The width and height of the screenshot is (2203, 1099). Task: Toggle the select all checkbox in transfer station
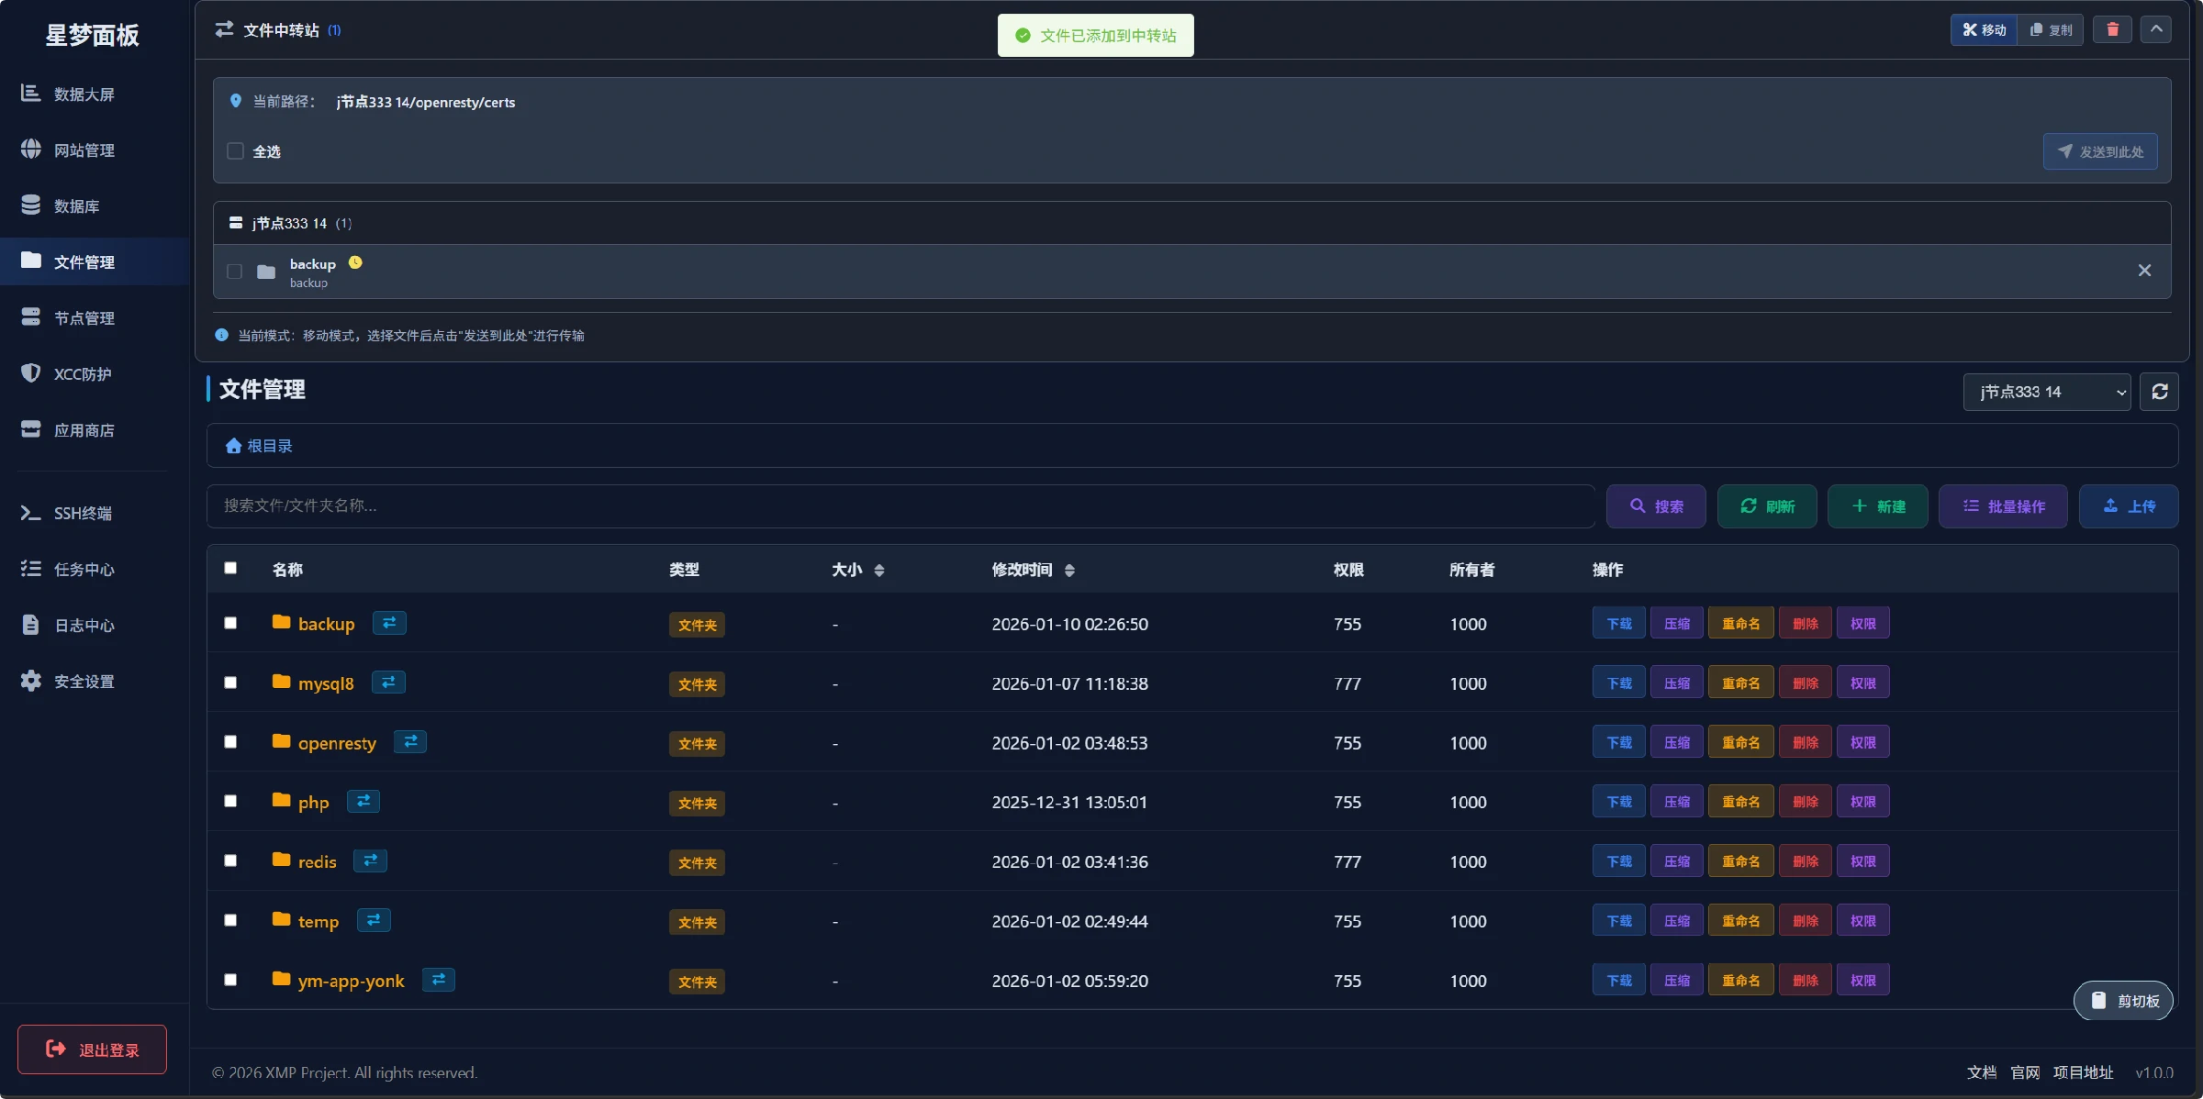(x=236, y=151)
